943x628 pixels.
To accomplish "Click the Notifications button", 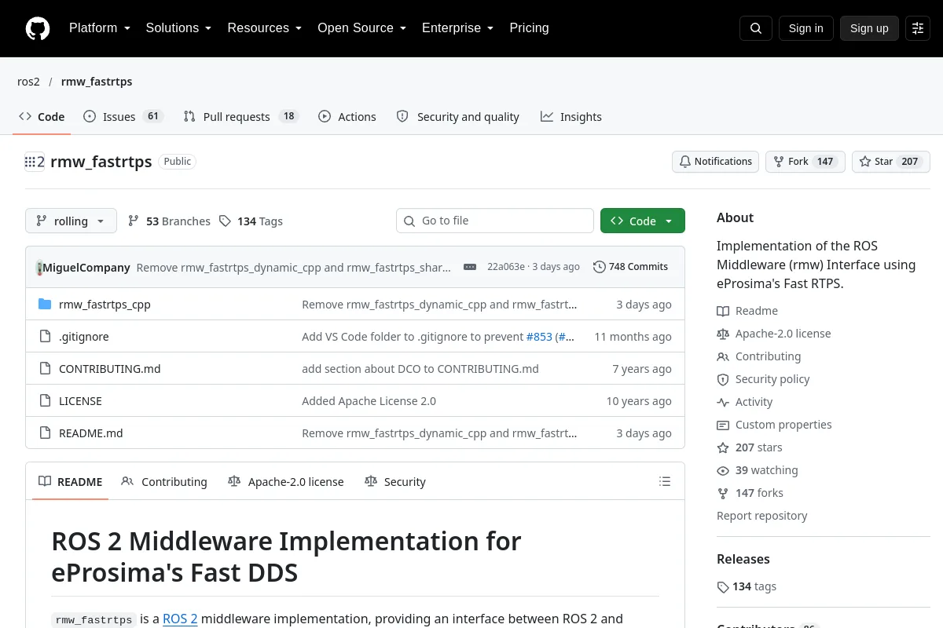I will (715, 162).
